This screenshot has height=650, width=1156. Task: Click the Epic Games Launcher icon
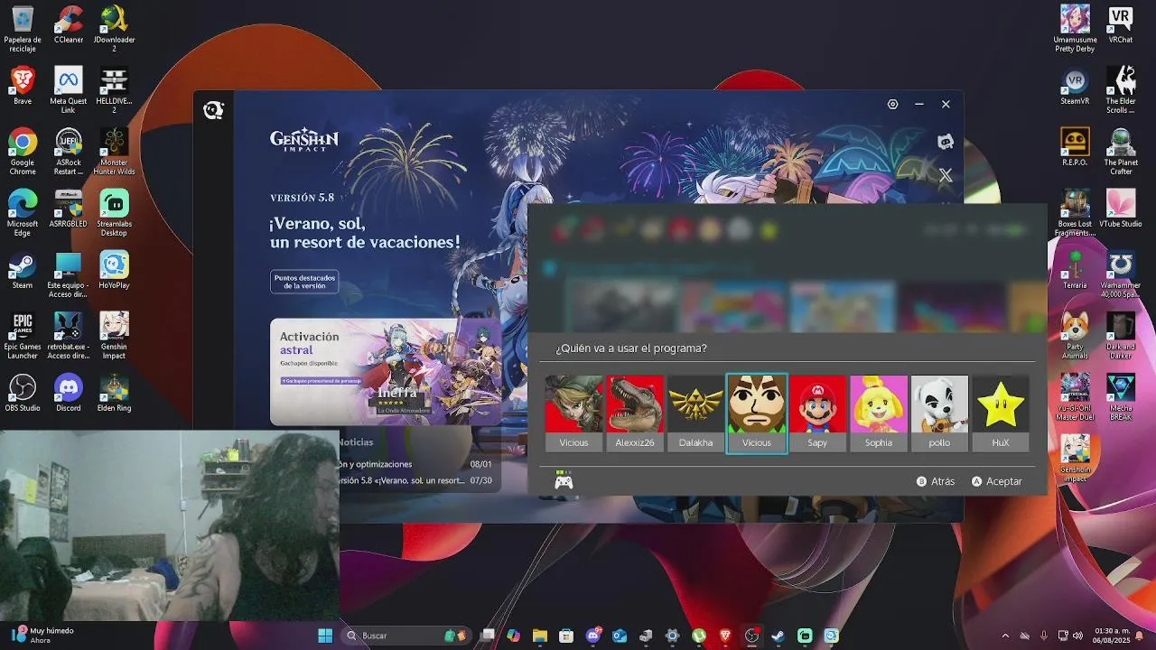point(23,336)
